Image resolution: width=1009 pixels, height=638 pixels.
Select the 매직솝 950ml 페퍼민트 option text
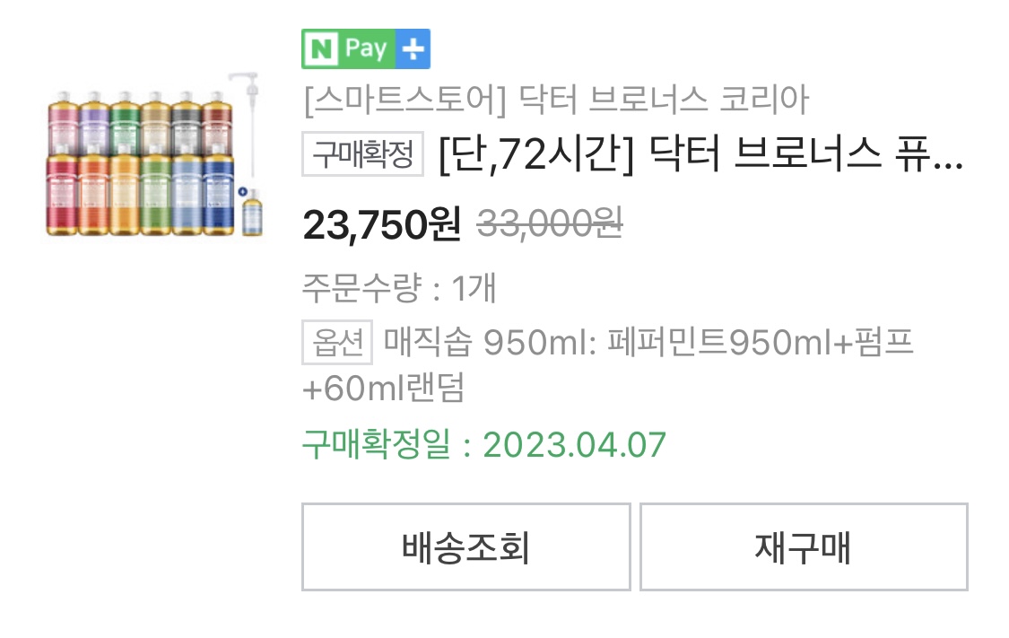point(648,342)
